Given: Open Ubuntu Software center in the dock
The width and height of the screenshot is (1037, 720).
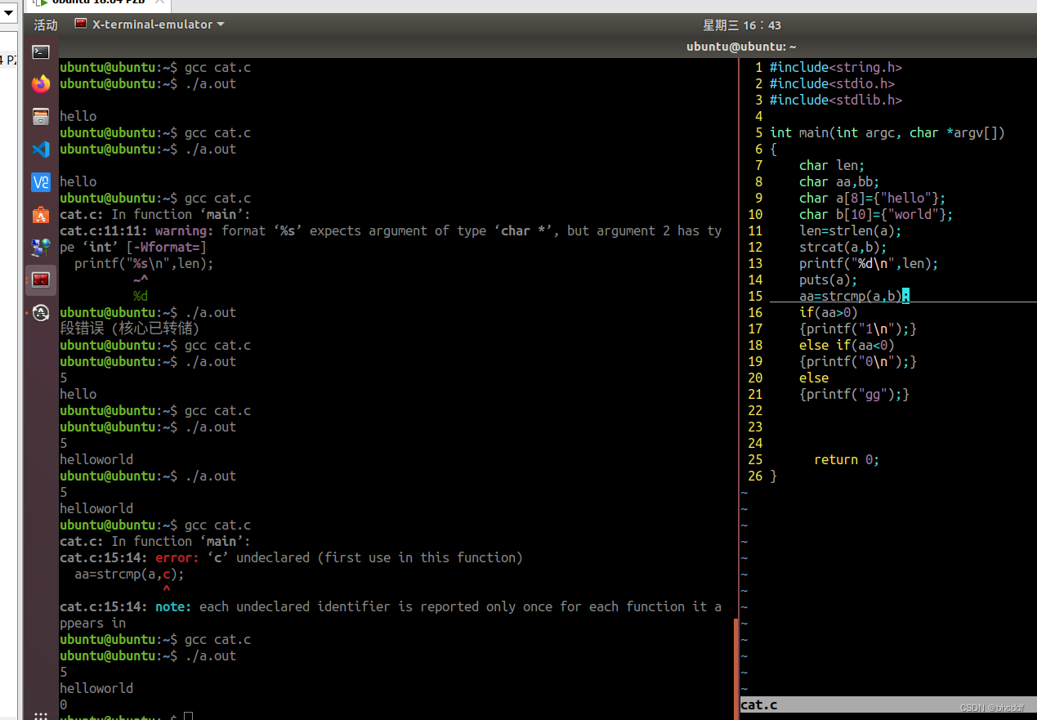Looking at the screenshot, I should point(41,215).
